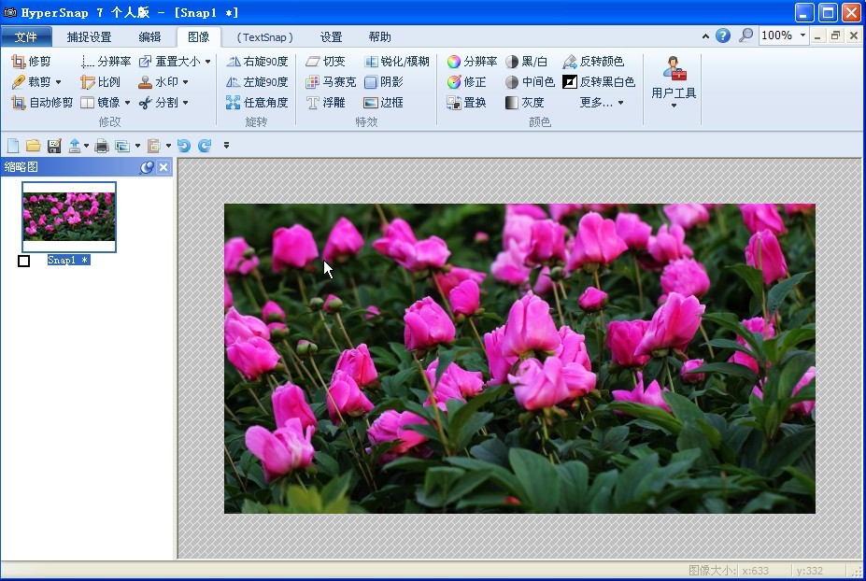
Task: Click the 修正 color correction tool
Action: (467, 82)
